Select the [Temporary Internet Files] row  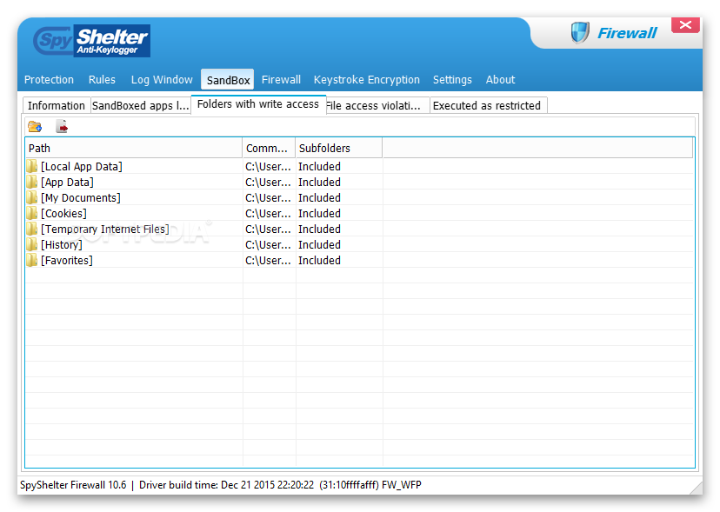tap(359, 229)
